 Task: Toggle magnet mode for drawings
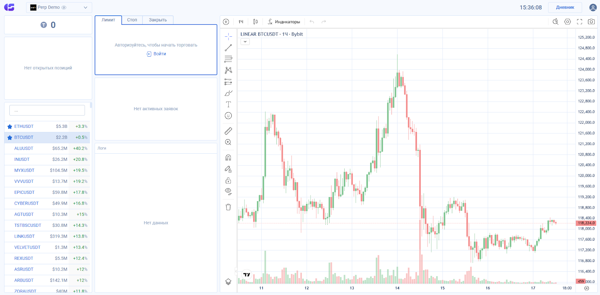tap(228, 157)
